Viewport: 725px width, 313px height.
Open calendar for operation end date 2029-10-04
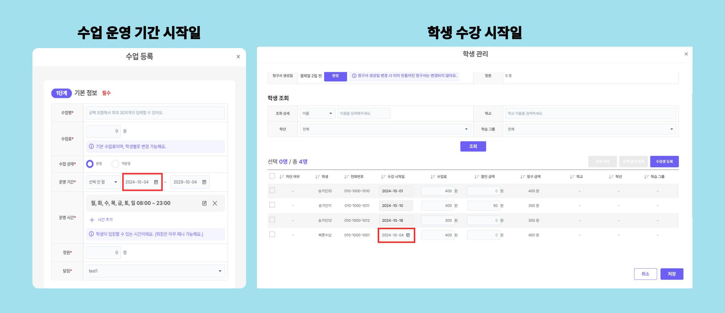204,182
